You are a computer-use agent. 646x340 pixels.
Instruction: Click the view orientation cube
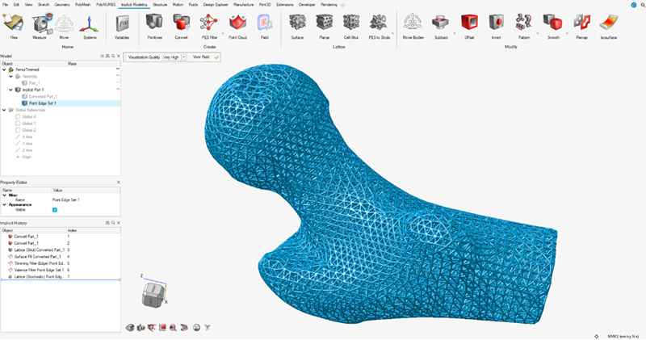150,295
